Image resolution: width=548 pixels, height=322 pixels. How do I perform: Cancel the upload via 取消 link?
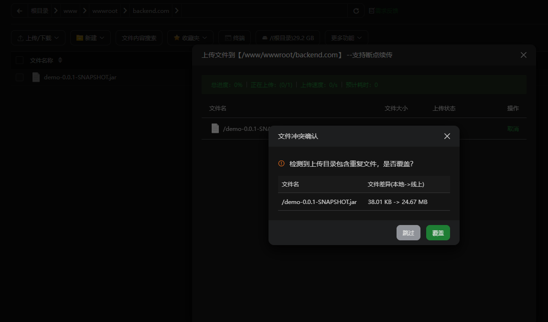pos(513,129)
